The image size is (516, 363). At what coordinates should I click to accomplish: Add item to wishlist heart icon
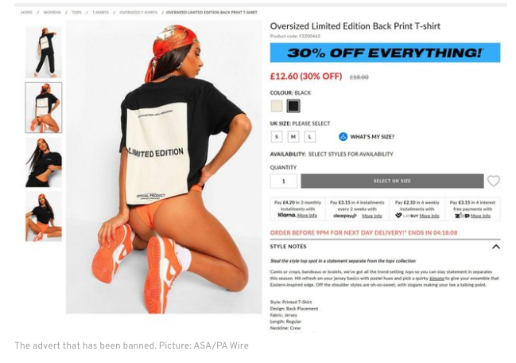coord(493,181)
